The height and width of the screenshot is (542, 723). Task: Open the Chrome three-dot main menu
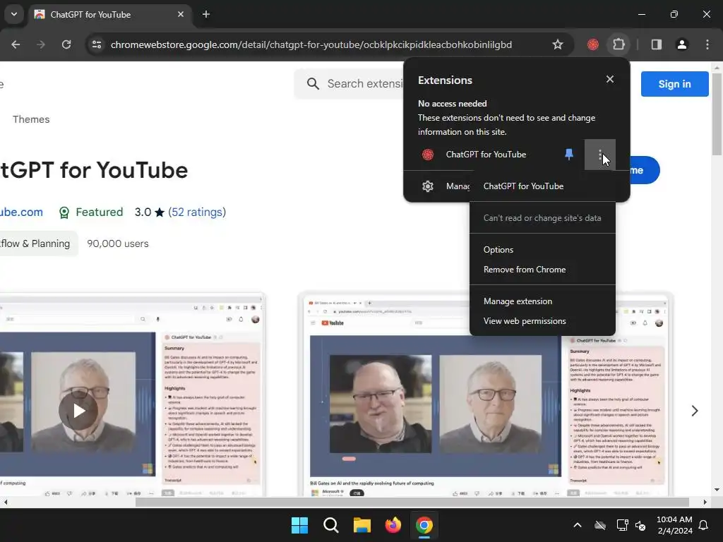click(707, 44)
